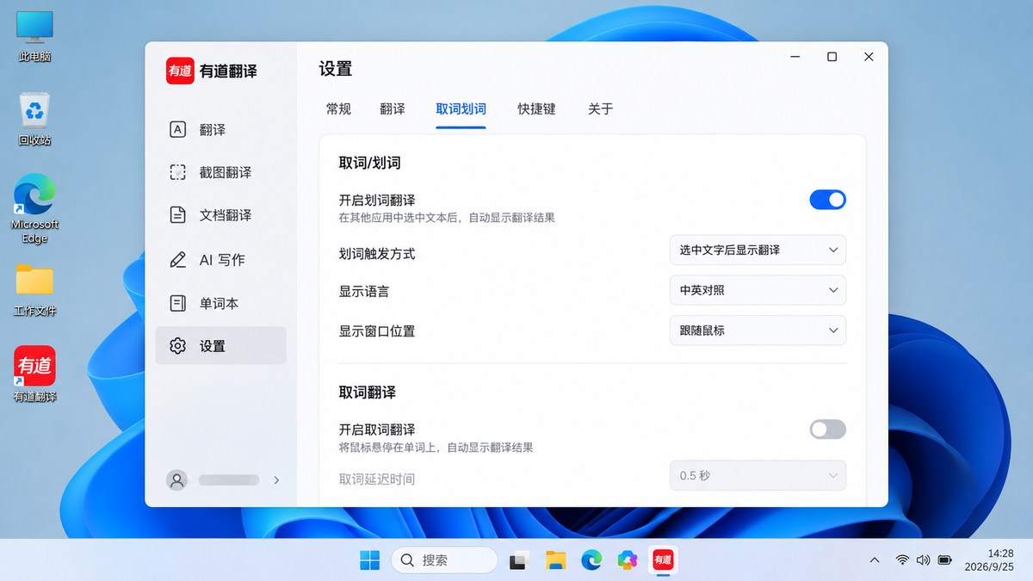Click 有道 icon on the taskbar
This screenshot has width=1033, height=581.
[x=663, y=560]
